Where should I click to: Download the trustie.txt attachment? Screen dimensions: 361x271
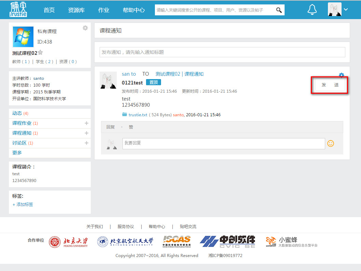pyautogui.click(x=138, y=115)
